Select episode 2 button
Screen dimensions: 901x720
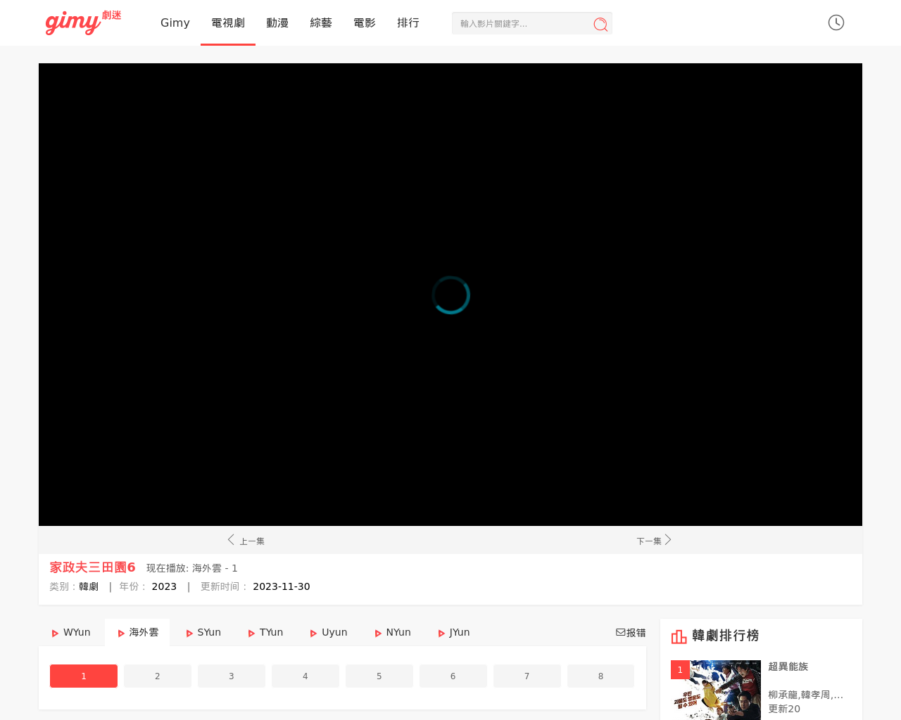[158, 676]
